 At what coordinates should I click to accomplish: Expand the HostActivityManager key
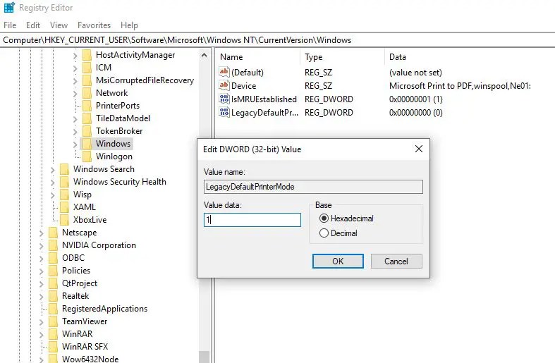coord(75,56)
